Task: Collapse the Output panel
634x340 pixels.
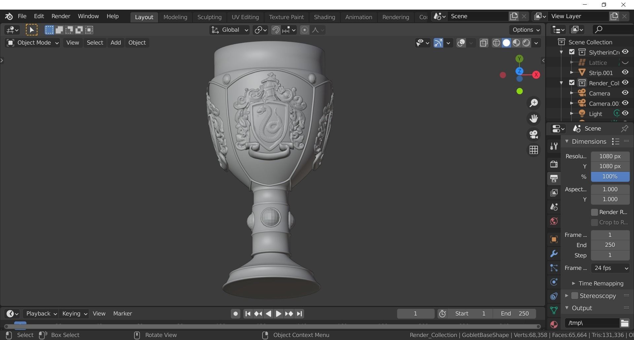Action: pyautogui.click(x=567, y=308)
